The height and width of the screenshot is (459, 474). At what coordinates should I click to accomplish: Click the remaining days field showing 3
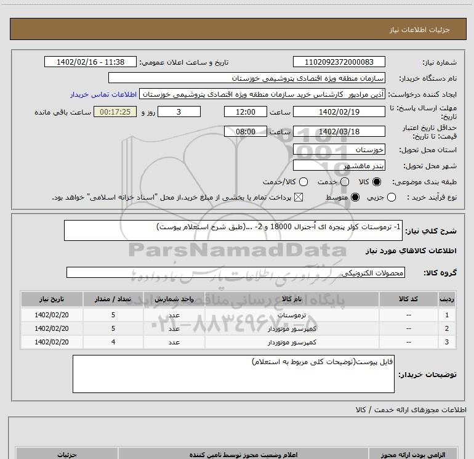tap(179, 112)
